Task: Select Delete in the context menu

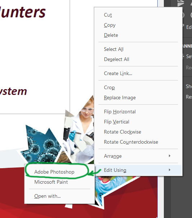Action: (x=138, y=35)
